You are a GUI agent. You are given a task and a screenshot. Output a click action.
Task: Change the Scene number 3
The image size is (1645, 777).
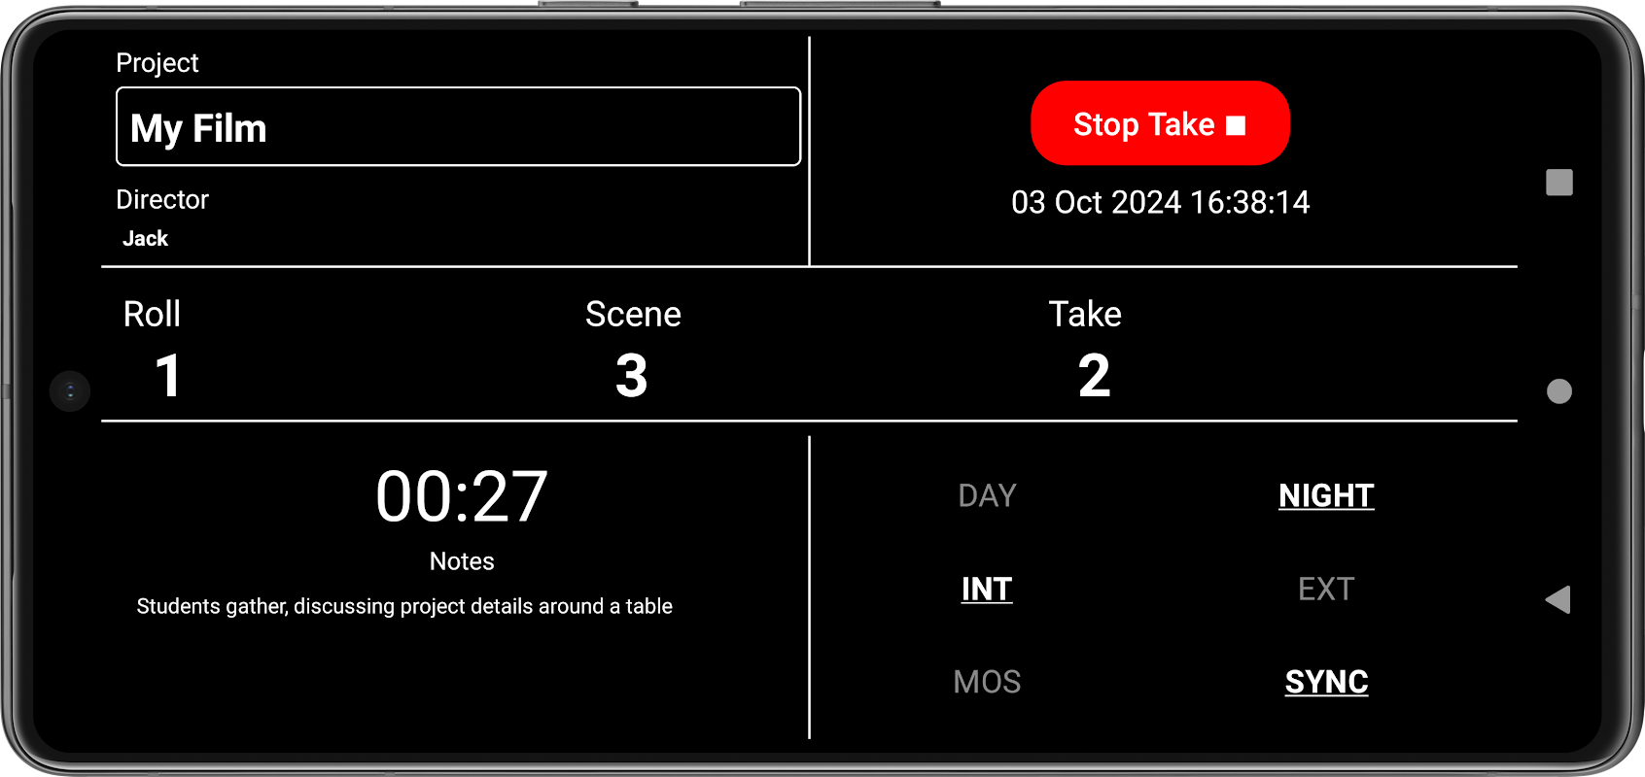click(x=632, y=376)
